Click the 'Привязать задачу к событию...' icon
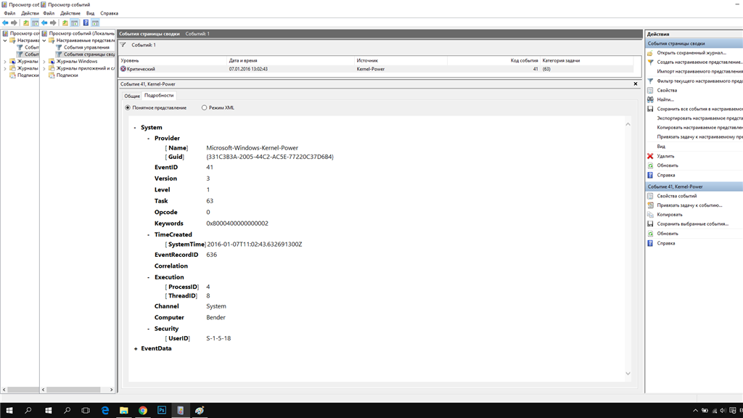The image size is (743, 418). point(650,205)
